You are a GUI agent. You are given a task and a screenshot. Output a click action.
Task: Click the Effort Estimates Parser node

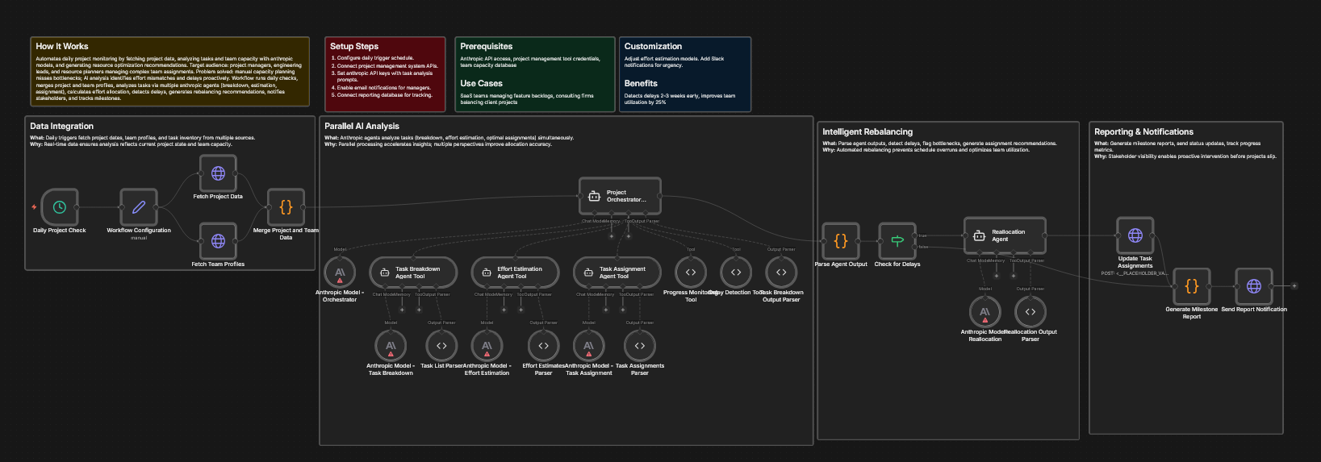(x=543, y=346)
